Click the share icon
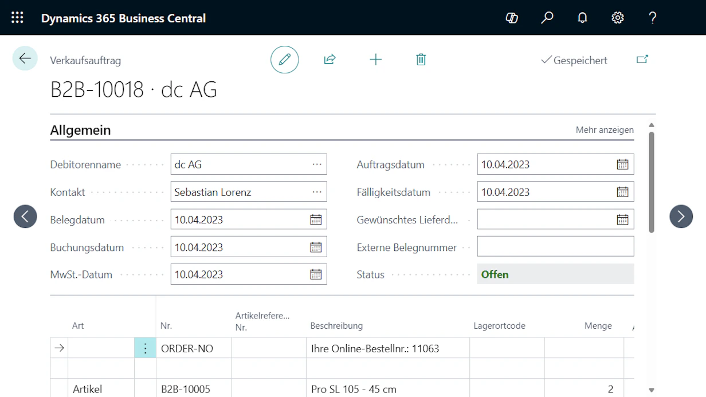Image resolution: width=706 pixels, height=397 pixels. click(x=330, y=60)
